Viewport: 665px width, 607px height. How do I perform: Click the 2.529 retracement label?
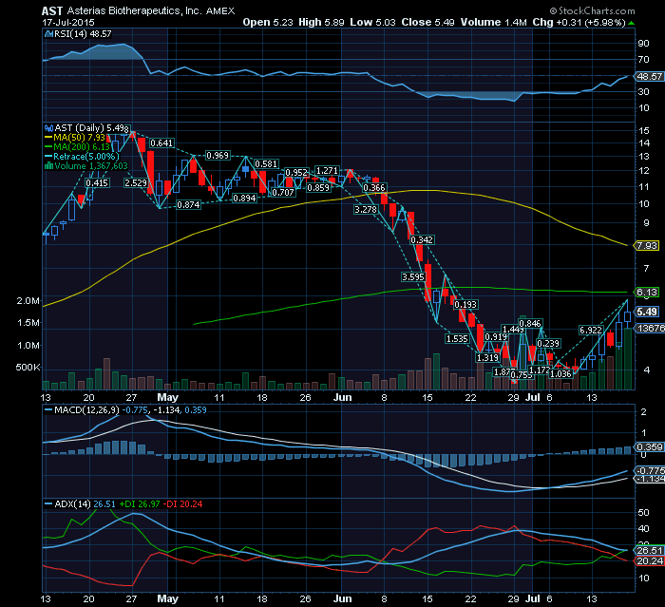click(x=135, y=181)
